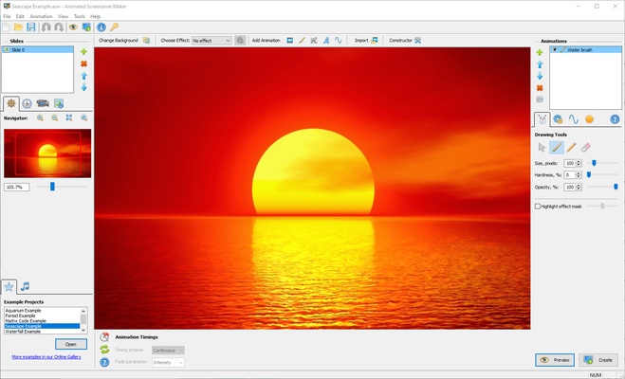Click the zoom percentage field showing 105.7%
The width and height of the screenshot is (625, 379).
pos(17,187)
